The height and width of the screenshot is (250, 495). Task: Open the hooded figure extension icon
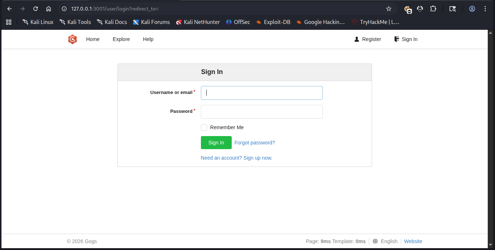pos(420,9)
